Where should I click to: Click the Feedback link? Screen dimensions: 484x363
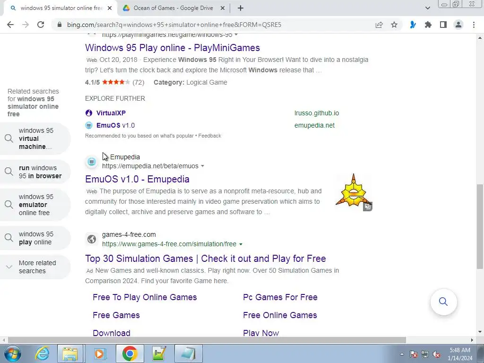pyautogui.click(x=209, y=136)
